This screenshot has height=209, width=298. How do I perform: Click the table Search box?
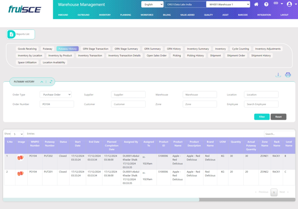point(279,134)
